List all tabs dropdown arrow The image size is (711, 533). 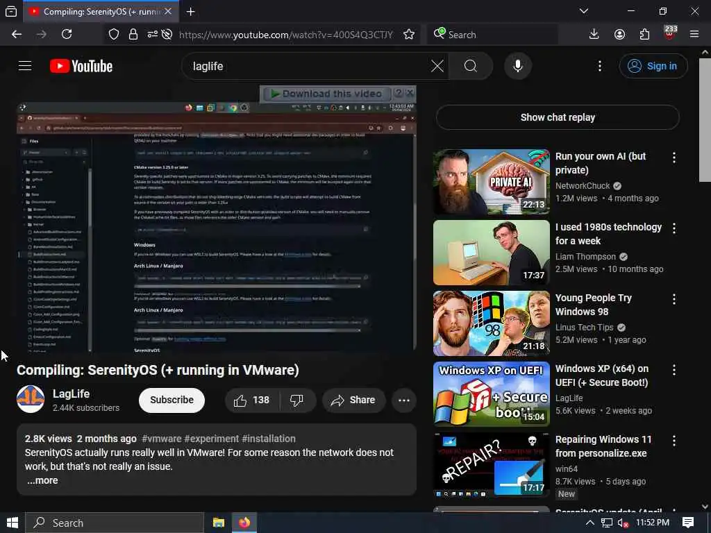pyautogui.click(x=584, y=11)
